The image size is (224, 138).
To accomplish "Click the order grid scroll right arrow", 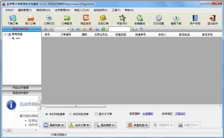I will (x=220, y=106).
